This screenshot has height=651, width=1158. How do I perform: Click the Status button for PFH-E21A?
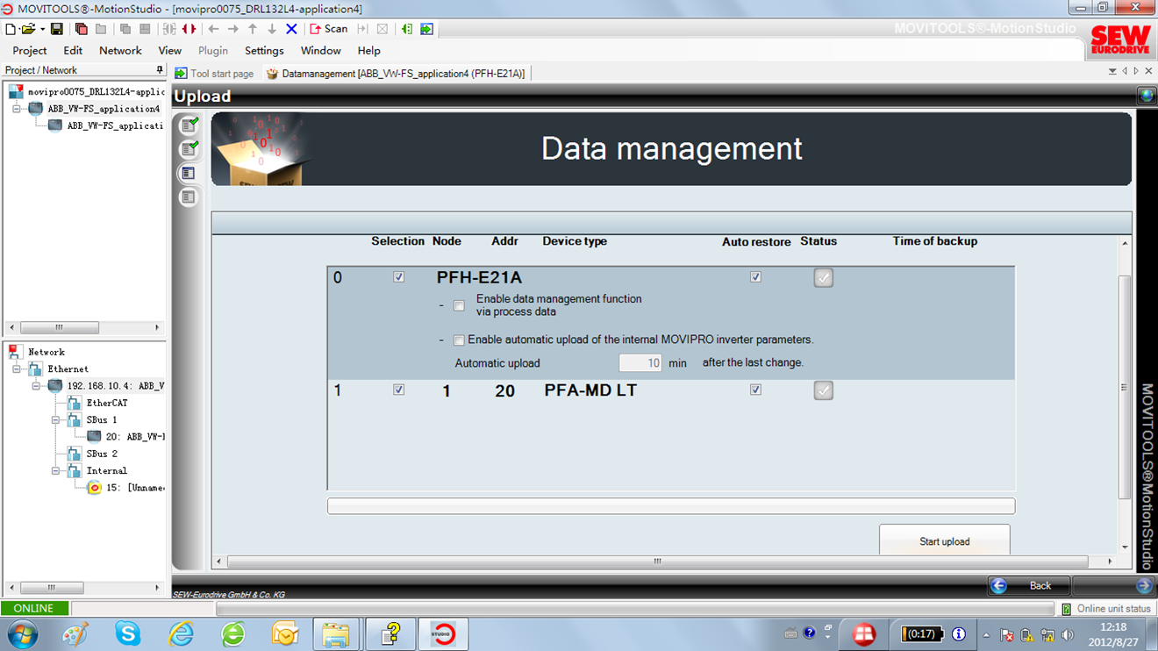[x=823, y=278]
